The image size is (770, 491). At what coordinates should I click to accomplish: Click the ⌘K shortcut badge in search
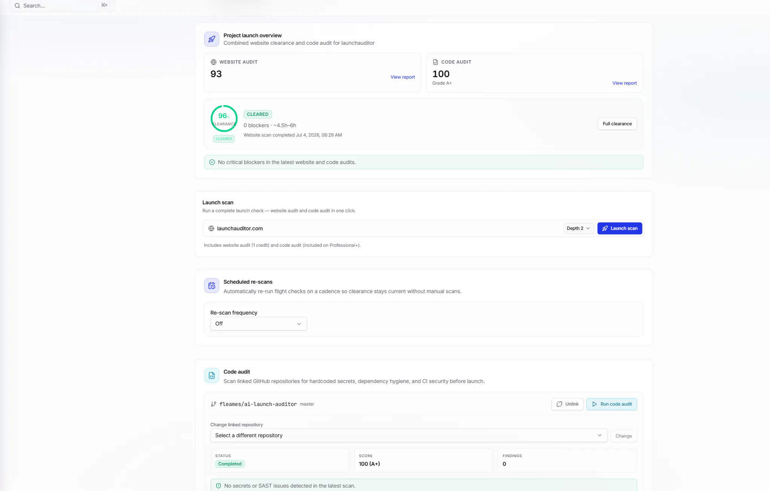pos(104,5)
